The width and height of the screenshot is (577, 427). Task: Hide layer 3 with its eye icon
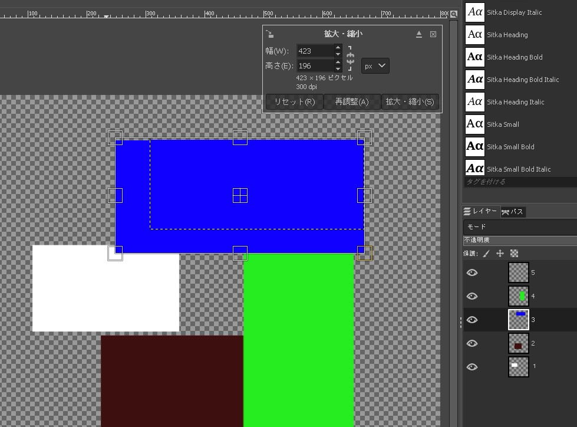tap(472, 320)
